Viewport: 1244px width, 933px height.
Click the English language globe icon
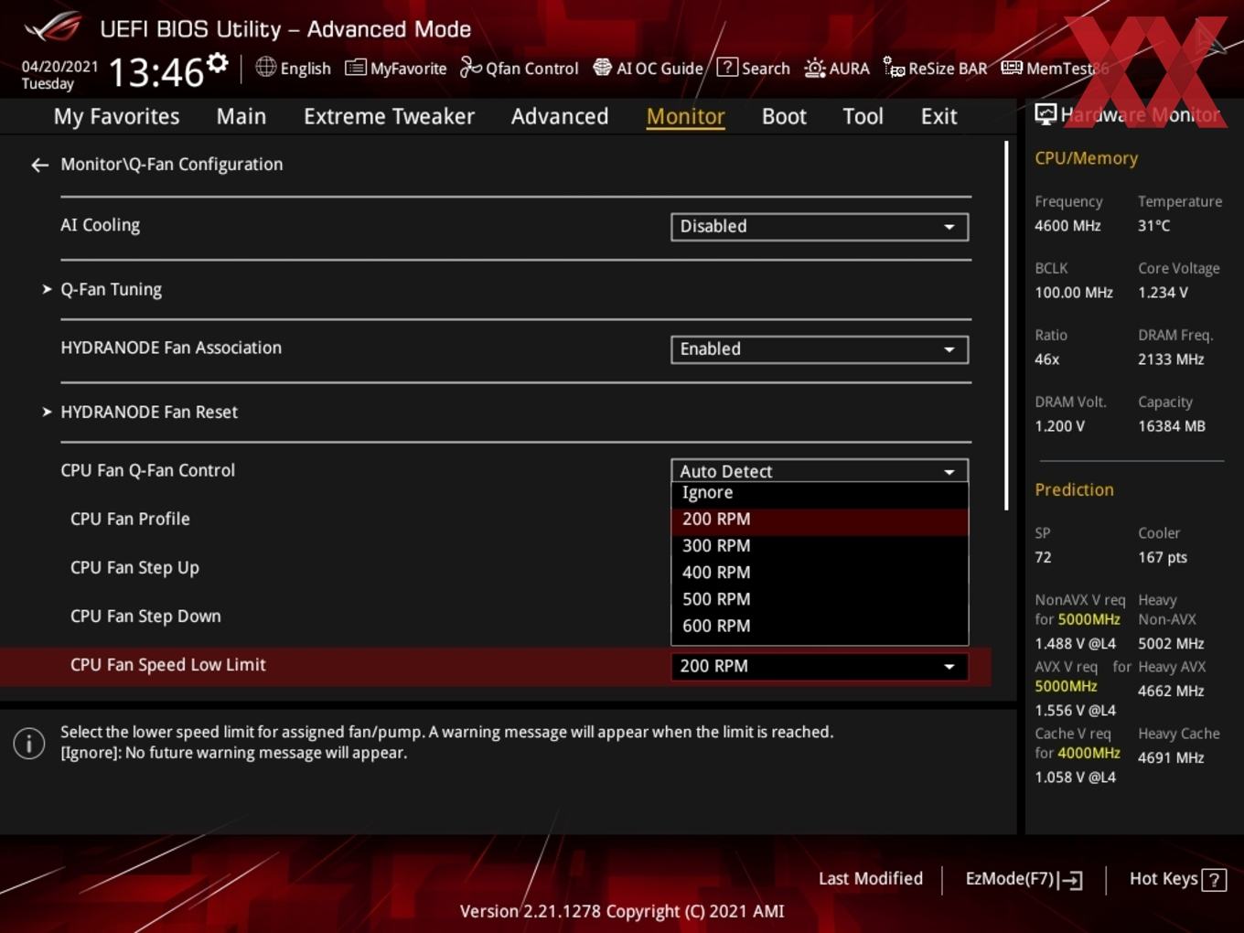tap(265, 67)
